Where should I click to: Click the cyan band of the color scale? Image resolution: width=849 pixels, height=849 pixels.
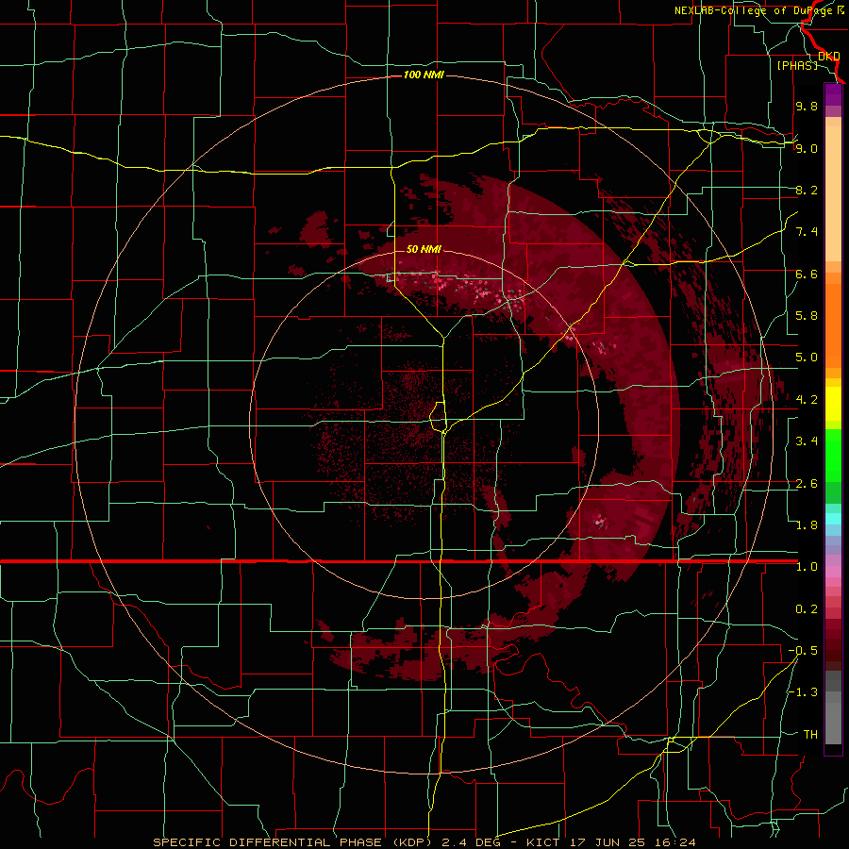[833, 519]
